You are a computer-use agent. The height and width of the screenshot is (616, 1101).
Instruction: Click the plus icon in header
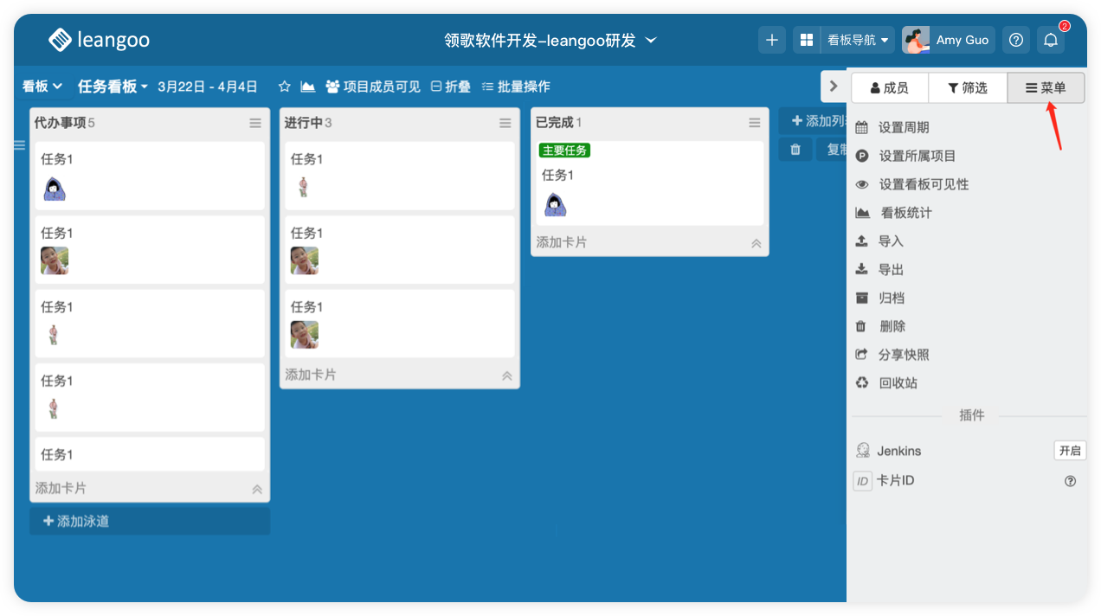coord(772,40)
